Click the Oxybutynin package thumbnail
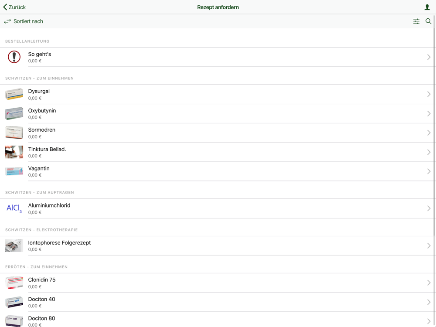Screen dimensions: 436x327 tap(14, 113)
